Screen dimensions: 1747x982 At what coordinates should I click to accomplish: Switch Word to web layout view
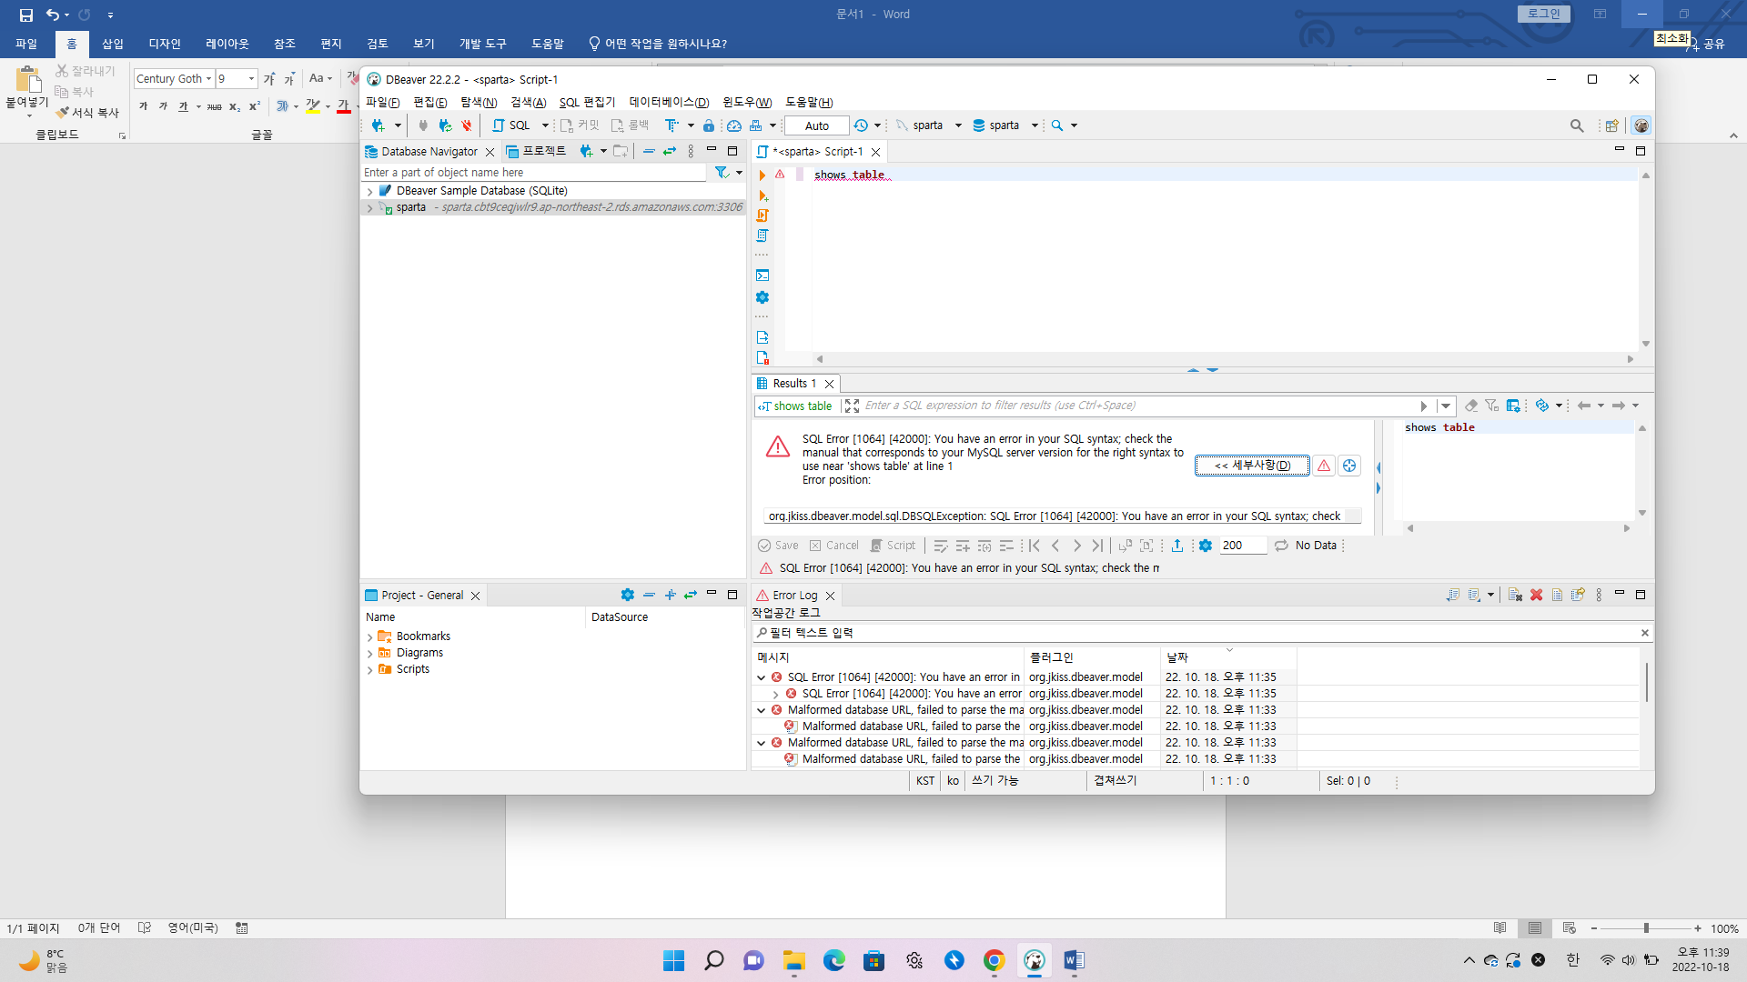point(1569,928)
